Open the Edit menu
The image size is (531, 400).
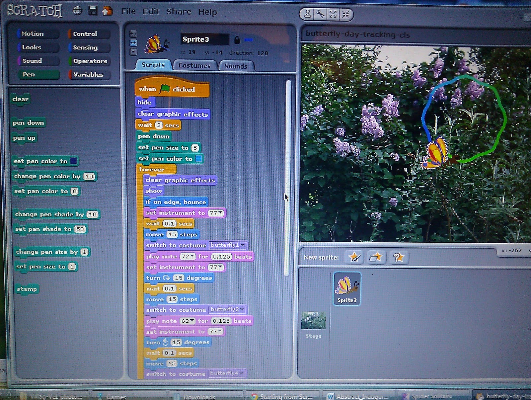(151, 11)
